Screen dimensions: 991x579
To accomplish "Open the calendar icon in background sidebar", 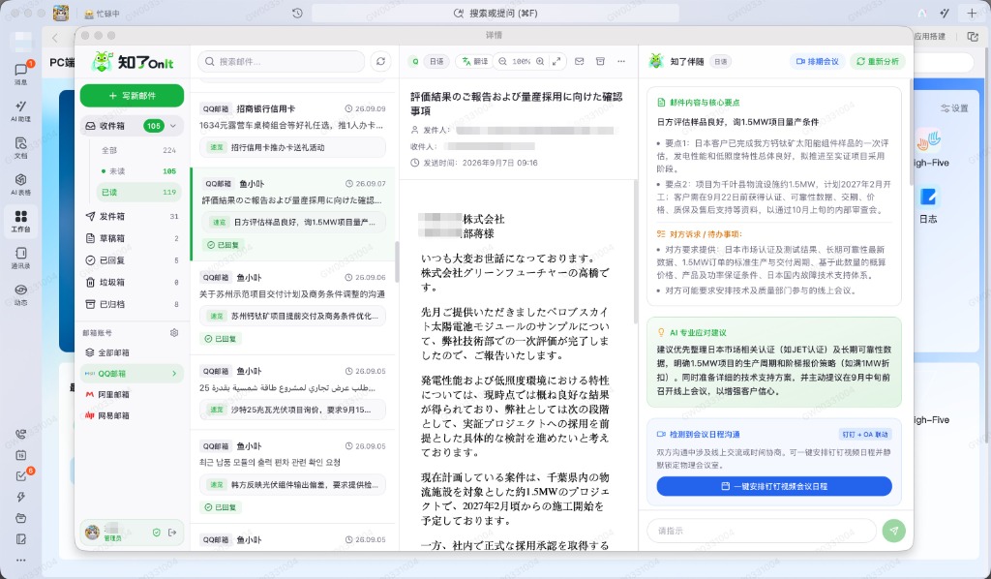I will [21, 455].
